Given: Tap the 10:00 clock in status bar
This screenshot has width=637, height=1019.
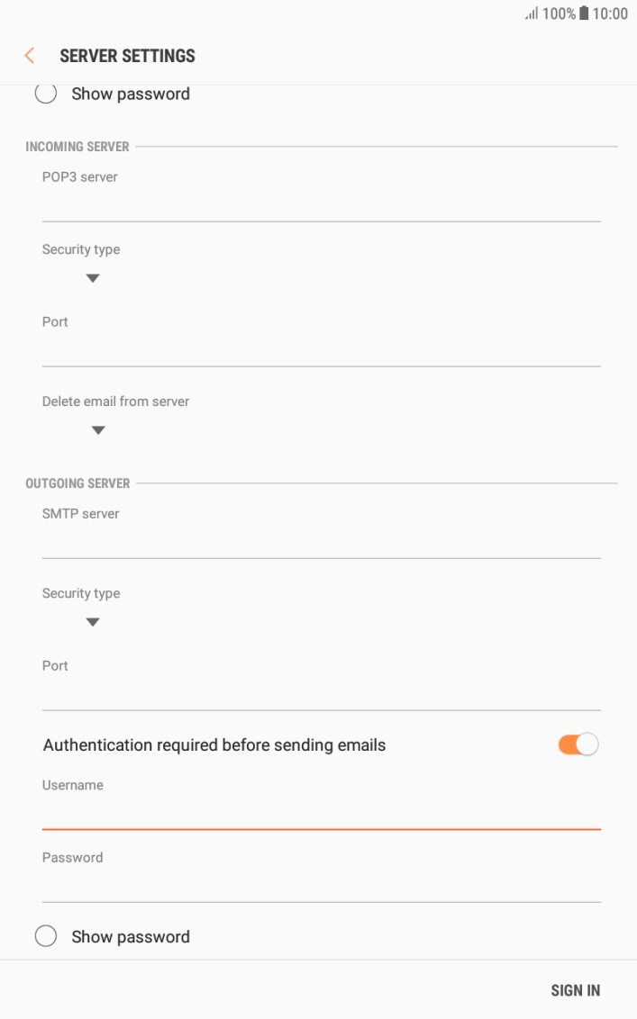Looking at the screenshot, I should click(610, 14).
